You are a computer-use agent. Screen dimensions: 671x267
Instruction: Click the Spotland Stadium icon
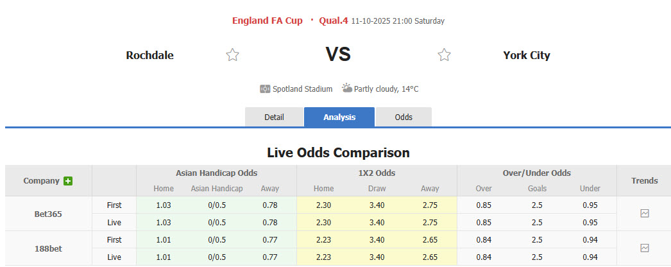click(265, 89)
